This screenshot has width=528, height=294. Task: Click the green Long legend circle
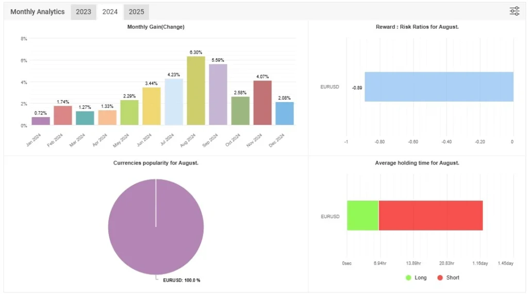(x=409, y=277)
